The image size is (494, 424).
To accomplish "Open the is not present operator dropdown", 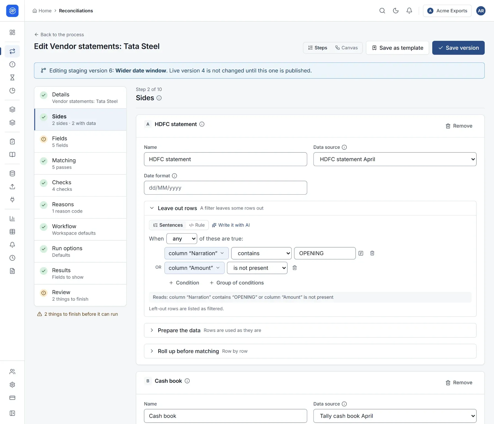I will 257,268.
